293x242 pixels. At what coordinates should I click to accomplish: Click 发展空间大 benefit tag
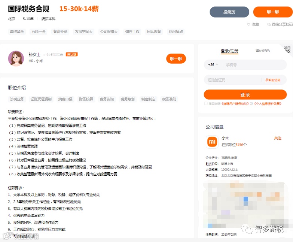click(84, 31)
